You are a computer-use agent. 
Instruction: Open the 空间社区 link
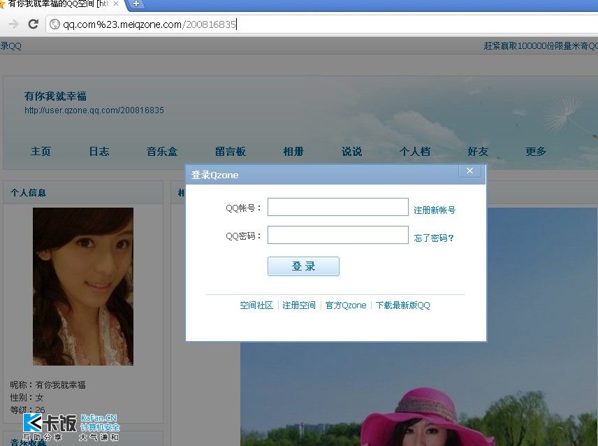[x=256, y=305]
